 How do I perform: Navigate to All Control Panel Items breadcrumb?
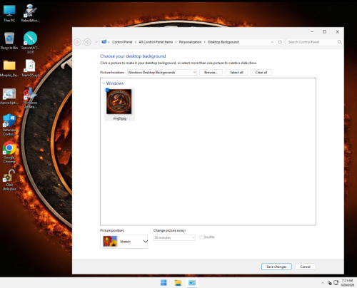coord(156,42)
